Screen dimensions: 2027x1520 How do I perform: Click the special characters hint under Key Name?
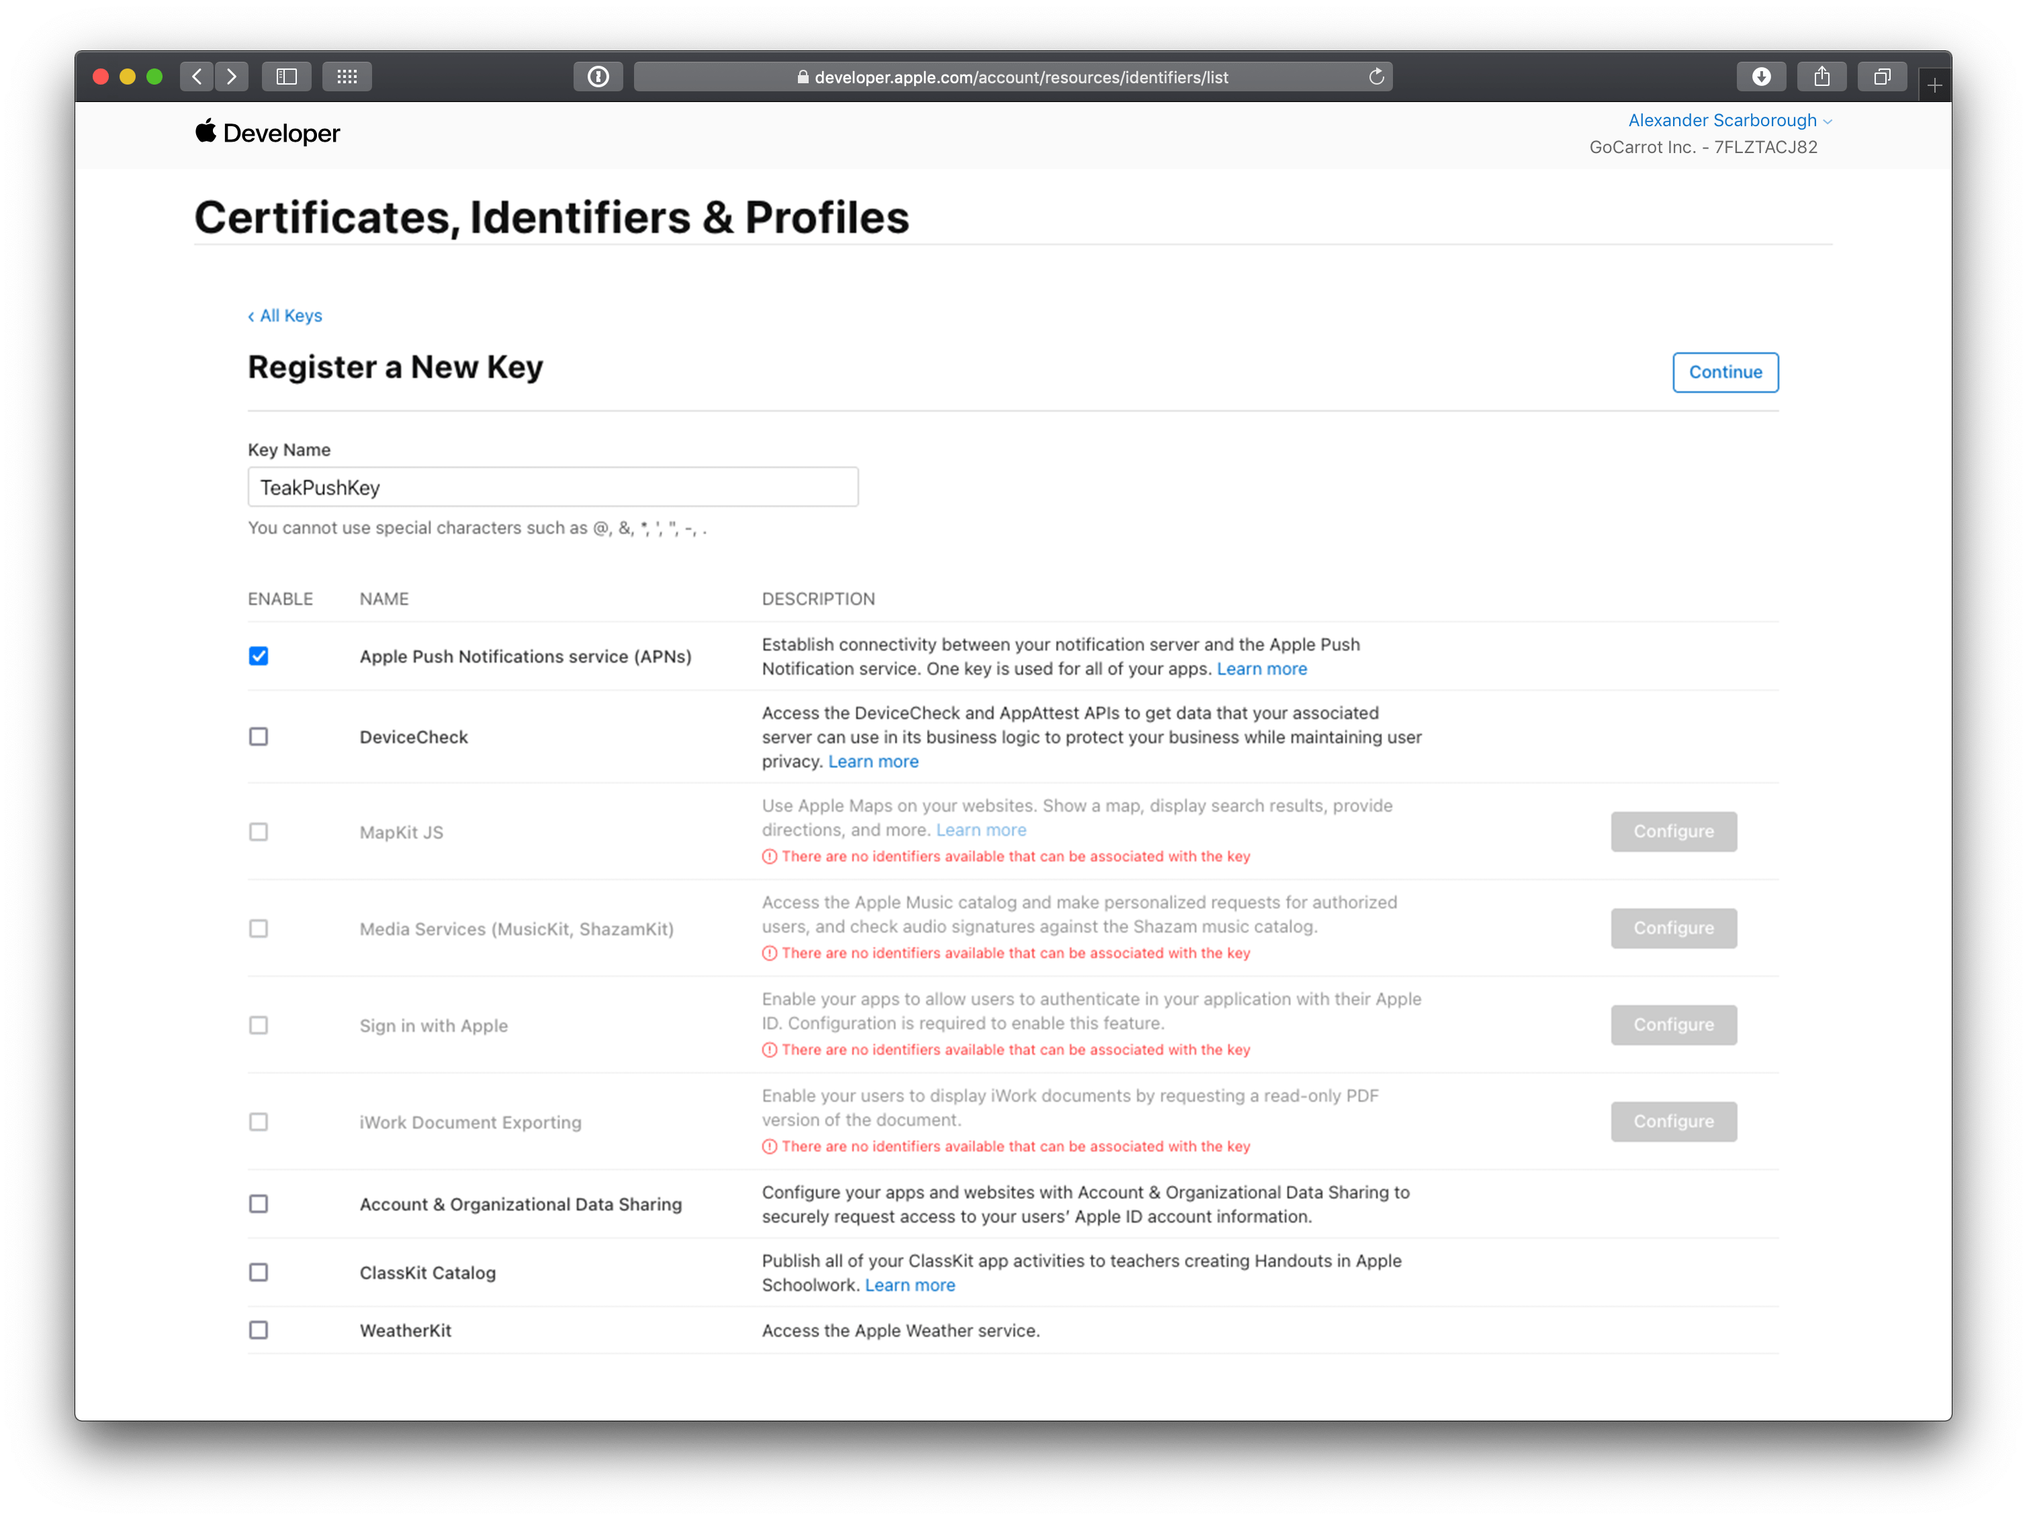pos(478,528)
